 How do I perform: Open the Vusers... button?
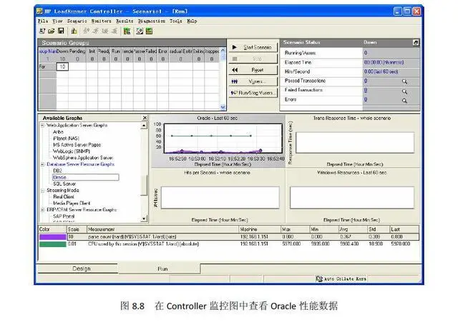click(x=253, y=81)
